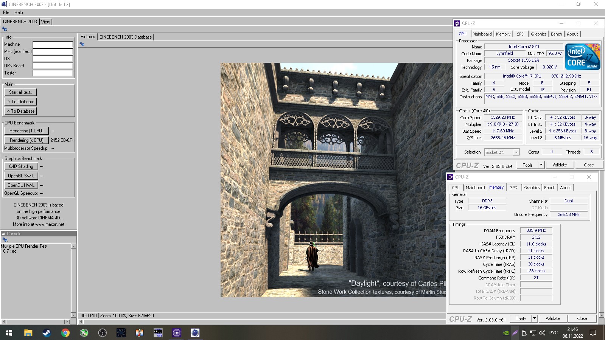Launch Google Chrome from taskbar
The height and width of the screenshot is (340, 605).
[x=65, y=333]
